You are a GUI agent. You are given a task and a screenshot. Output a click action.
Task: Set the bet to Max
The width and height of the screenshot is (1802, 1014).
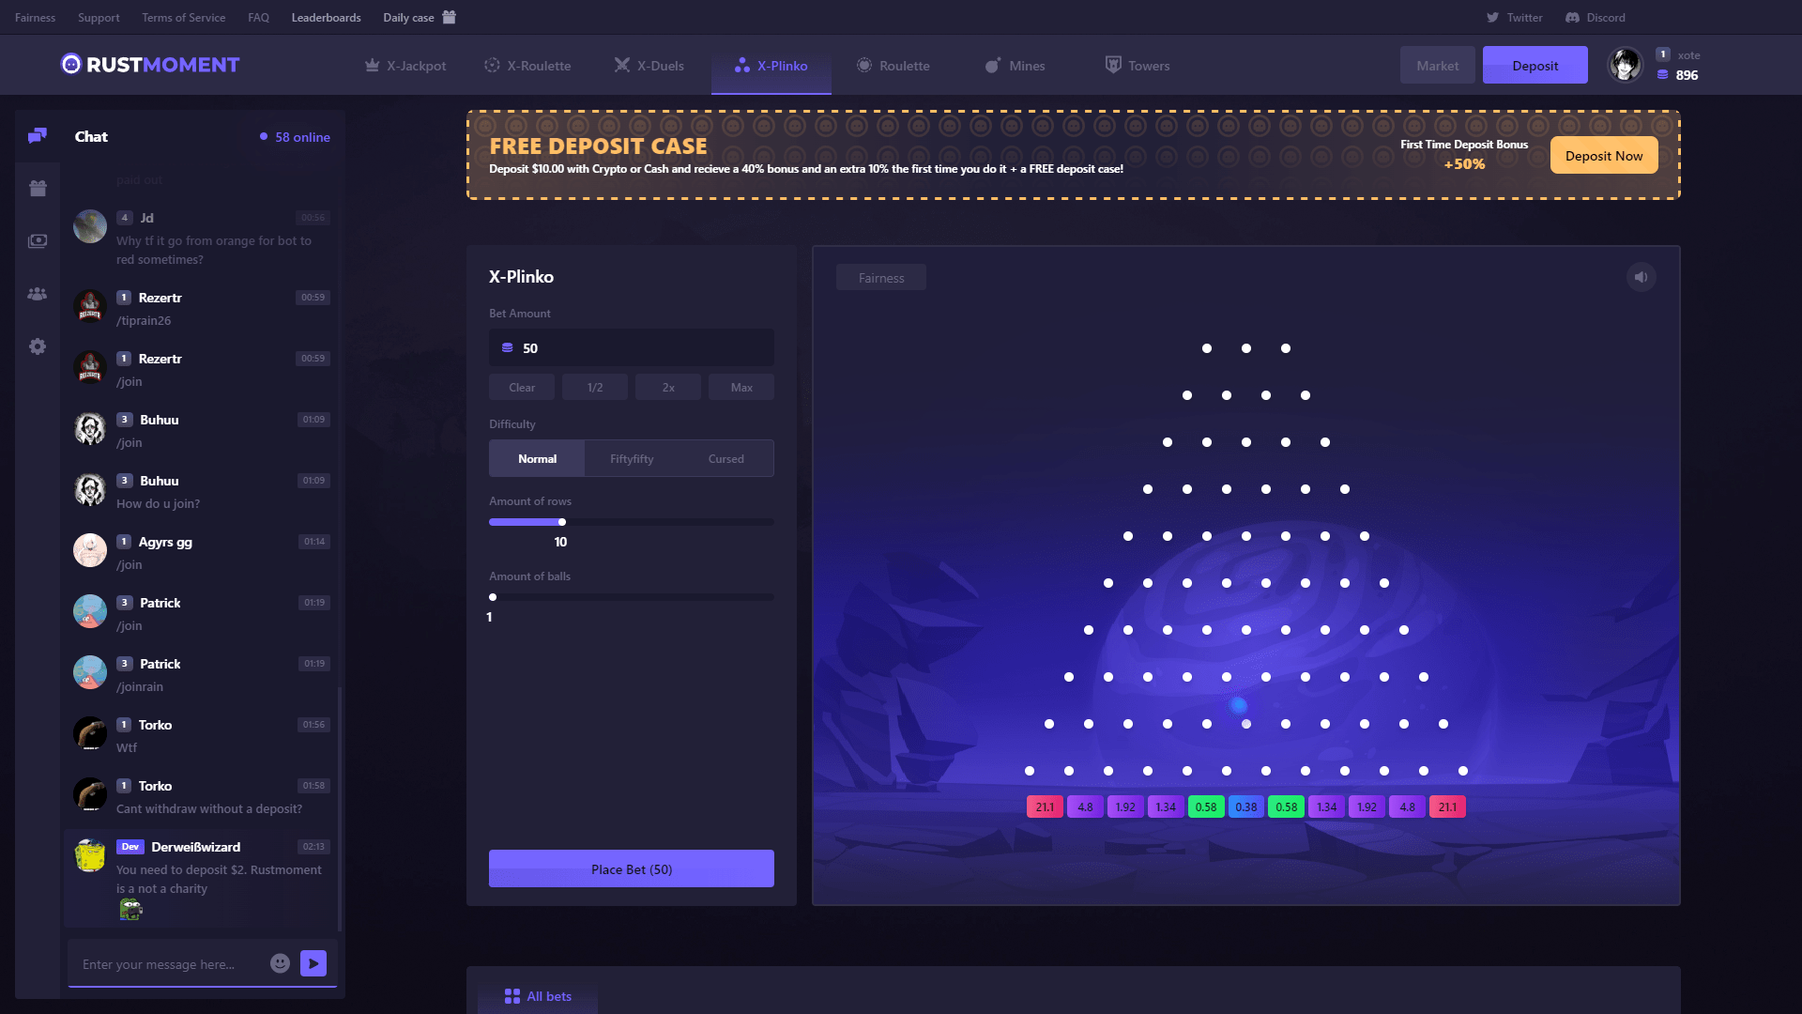[741, 387]
